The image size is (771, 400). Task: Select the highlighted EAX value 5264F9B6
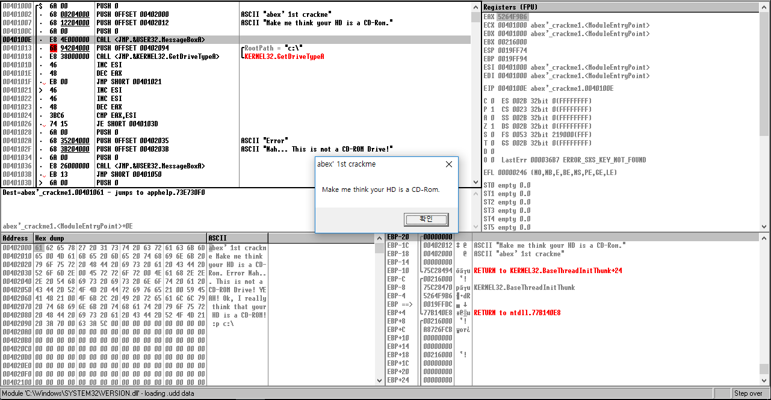pos(512,17)
